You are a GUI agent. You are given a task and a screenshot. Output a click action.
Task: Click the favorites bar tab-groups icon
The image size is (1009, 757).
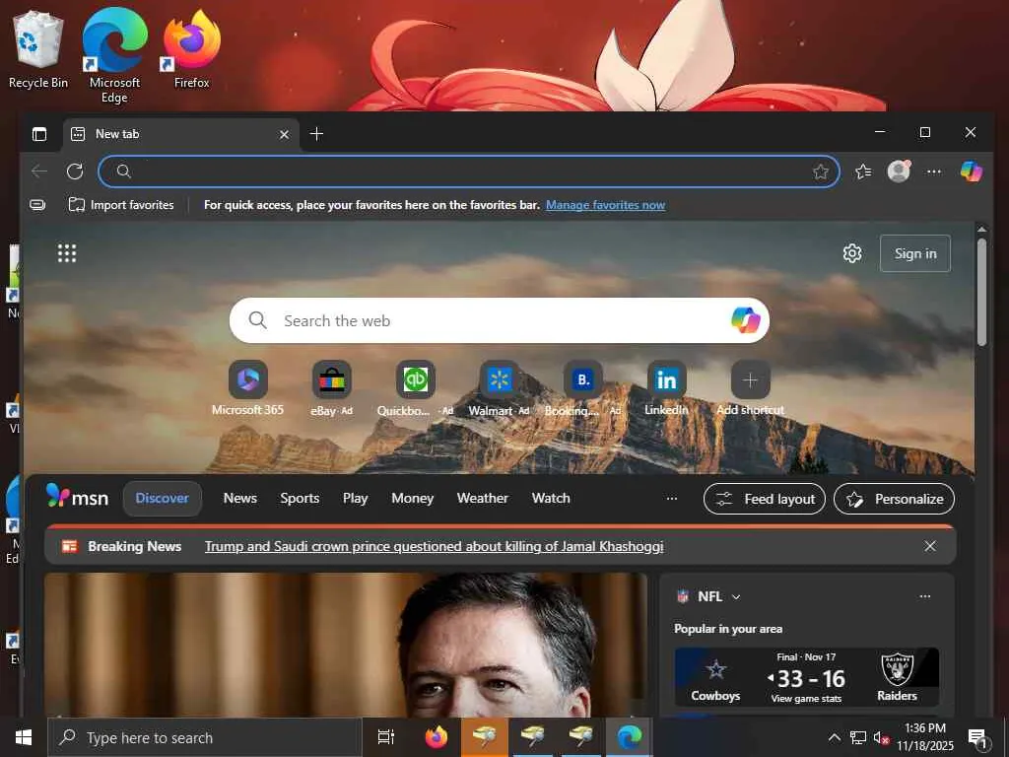tap(38, 205)
